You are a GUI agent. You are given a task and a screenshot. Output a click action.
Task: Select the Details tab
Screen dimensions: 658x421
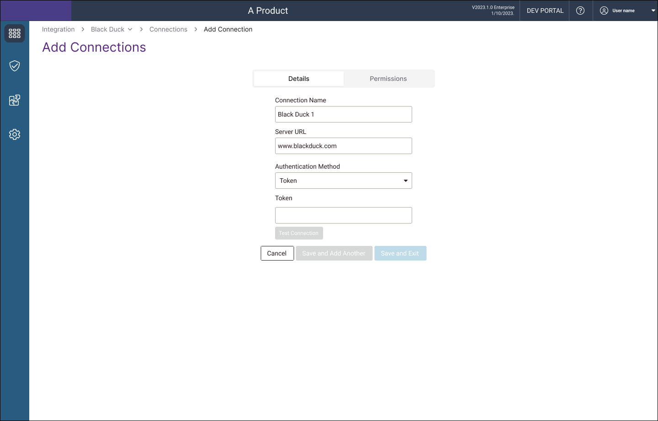click(299, 79)
